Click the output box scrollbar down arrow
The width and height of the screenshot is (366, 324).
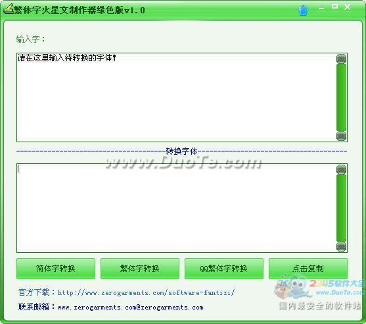(x=341, y=246)
